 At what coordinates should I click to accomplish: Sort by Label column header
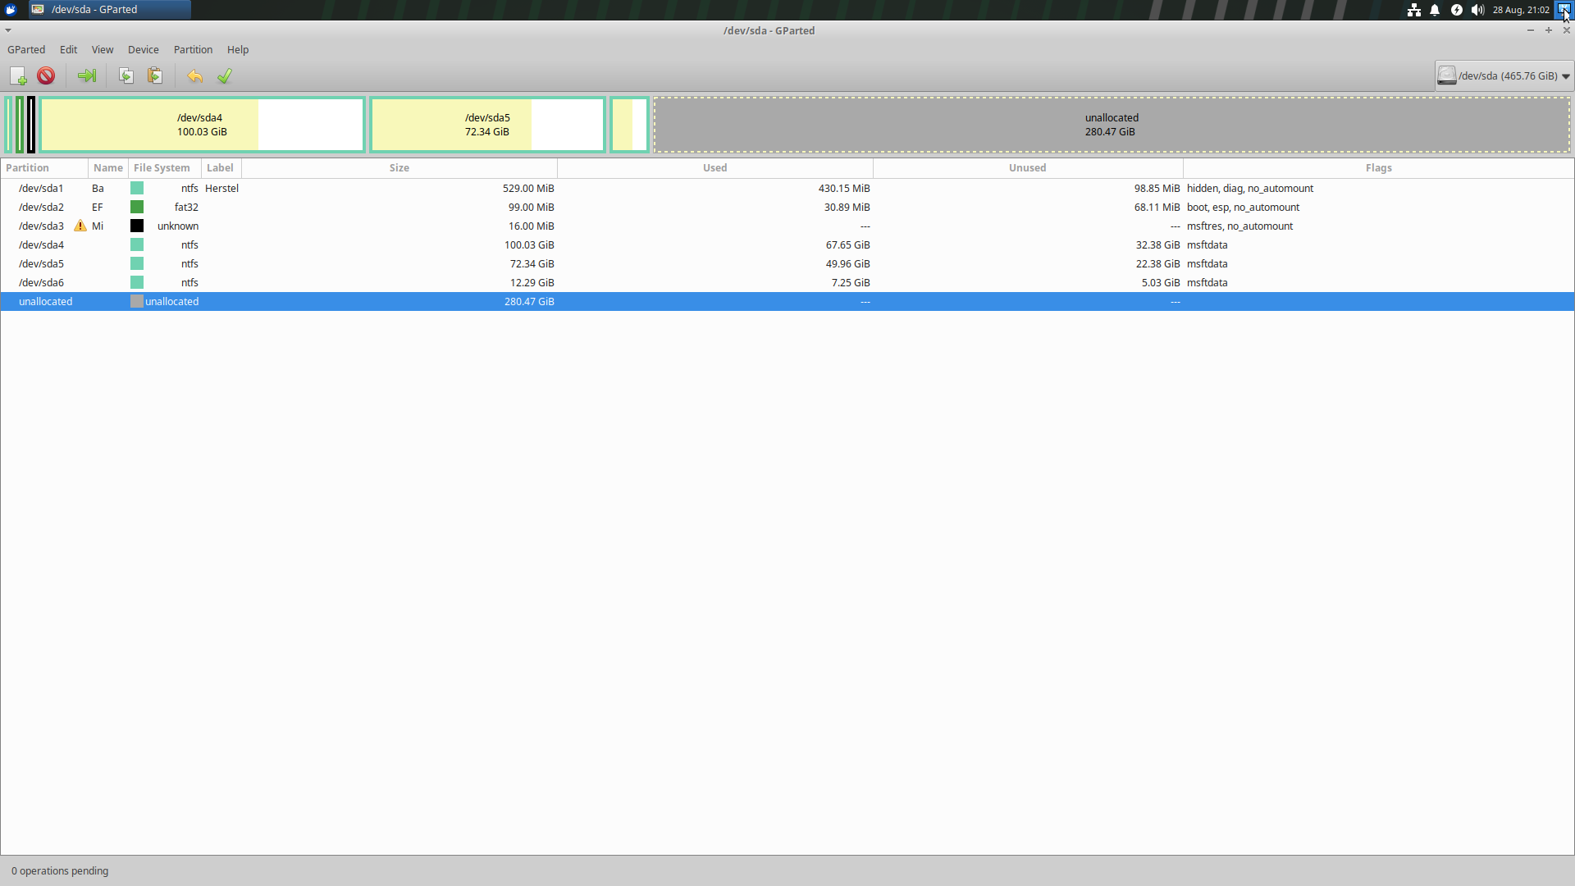click(x=221, y=168)
